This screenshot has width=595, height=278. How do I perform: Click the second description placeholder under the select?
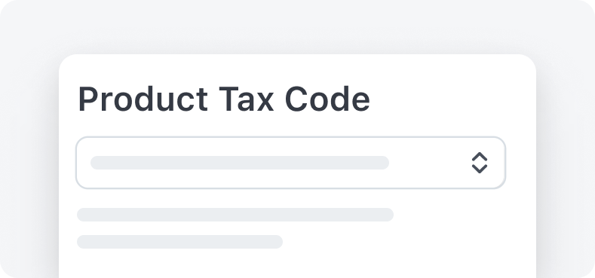tap(180, 242)
